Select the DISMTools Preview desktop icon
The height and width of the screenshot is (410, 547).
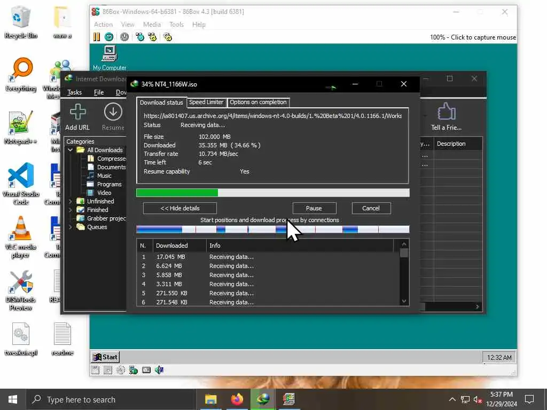click(x=21, y=290)
